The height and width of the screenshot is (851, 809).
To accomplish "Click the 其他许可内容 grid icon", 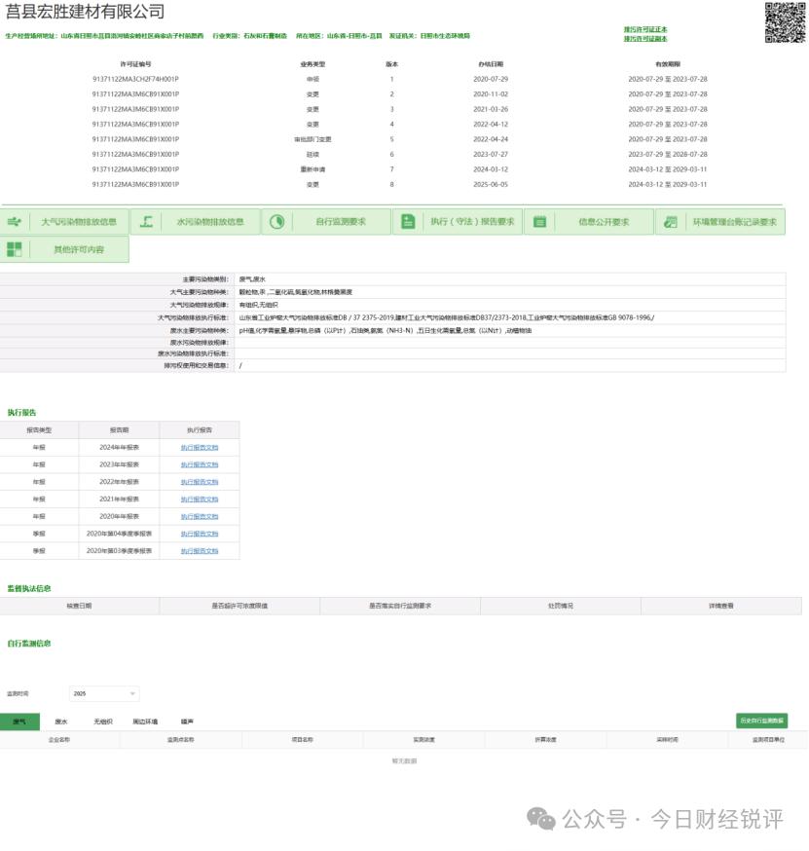I will 14,249.
